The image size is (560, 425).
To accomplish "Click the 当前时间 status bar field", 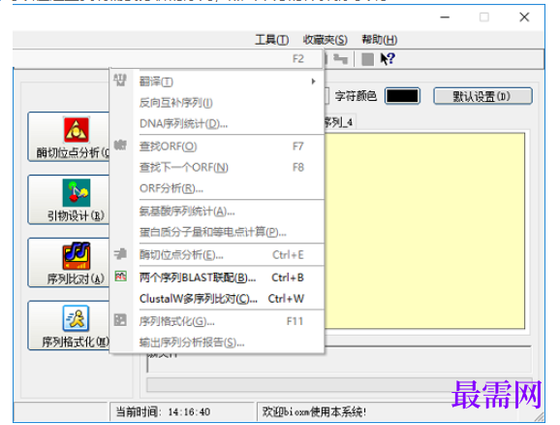I will coord(181,411).
